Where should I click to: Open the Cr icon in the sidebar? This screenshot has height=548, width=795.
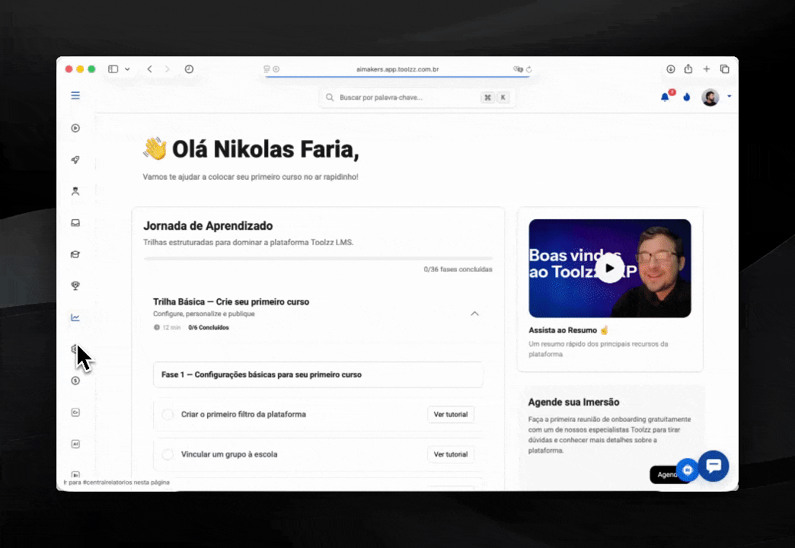point(75,412)
